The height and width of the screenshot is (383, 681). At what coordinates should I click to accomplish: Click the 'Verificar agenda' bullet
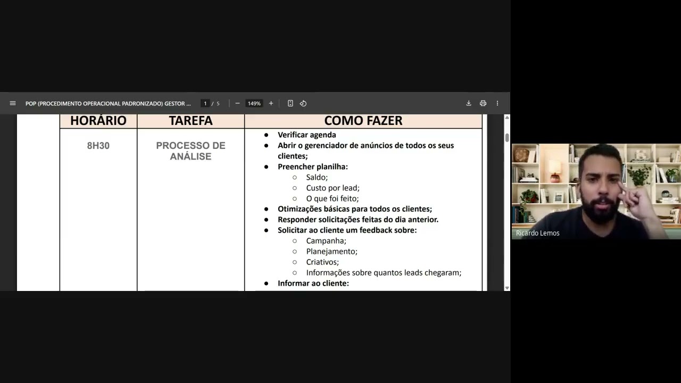(x=307, y=135)
